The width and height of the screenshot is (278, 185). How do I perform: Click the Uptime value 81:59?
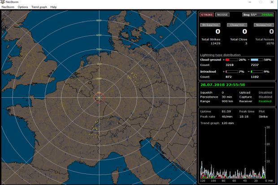pos(226,112)
